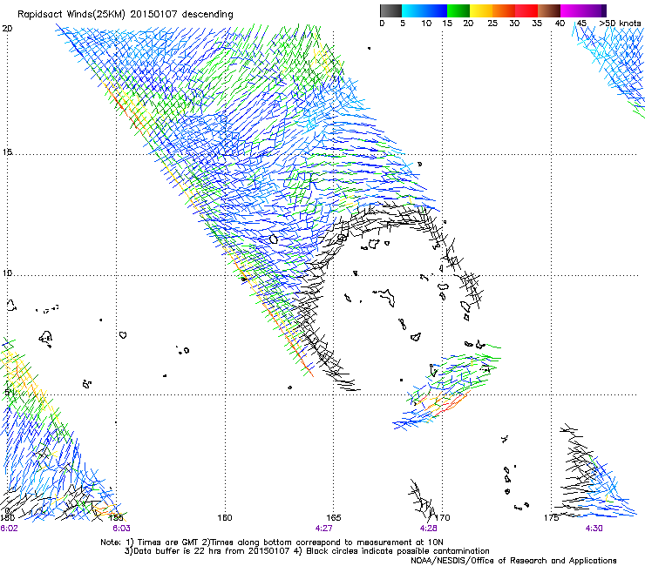
Task: Click the date '20150107' in the title
Action: coord(154,14)
